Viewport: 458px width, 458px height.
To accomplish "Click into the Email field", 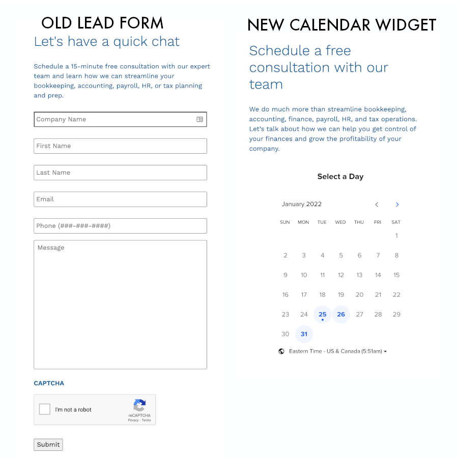I will [x=120, y=199].
